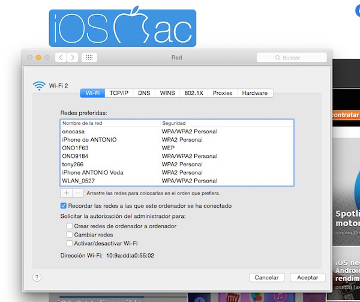Open the Hardware tab
Viewport: 360px width, 302px height.
click(x=255, y=93)
